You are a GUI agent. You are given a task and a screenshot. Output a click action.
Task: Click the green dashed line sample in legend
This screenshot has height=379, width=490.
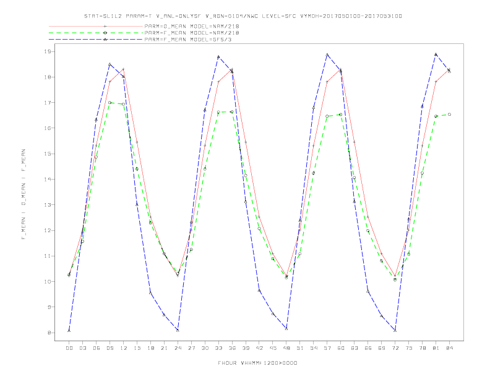coord(96,33)
